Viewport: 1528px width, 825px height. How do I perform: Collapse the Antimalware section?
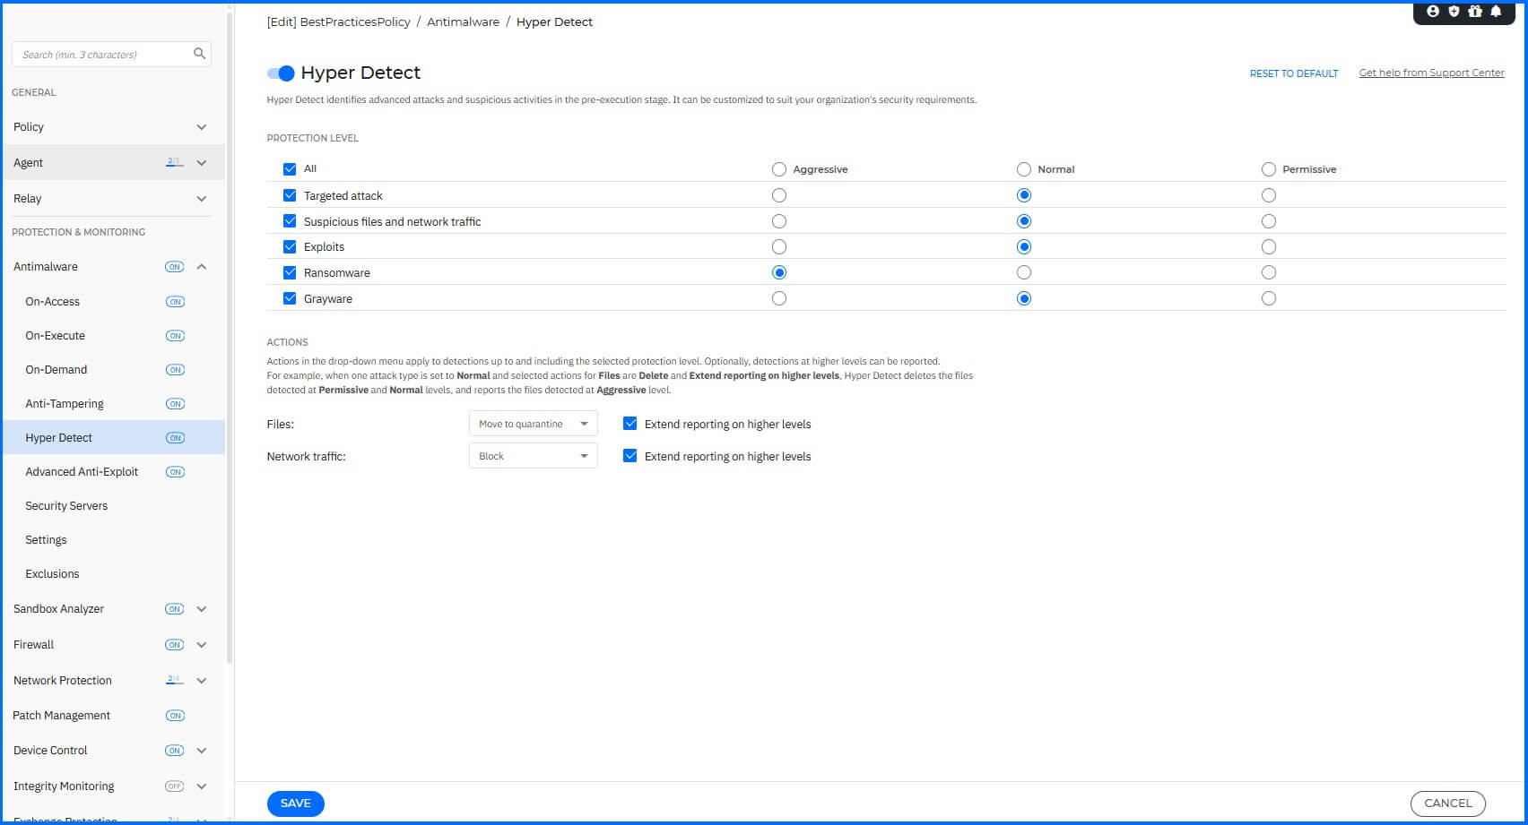tap(202, 266)
